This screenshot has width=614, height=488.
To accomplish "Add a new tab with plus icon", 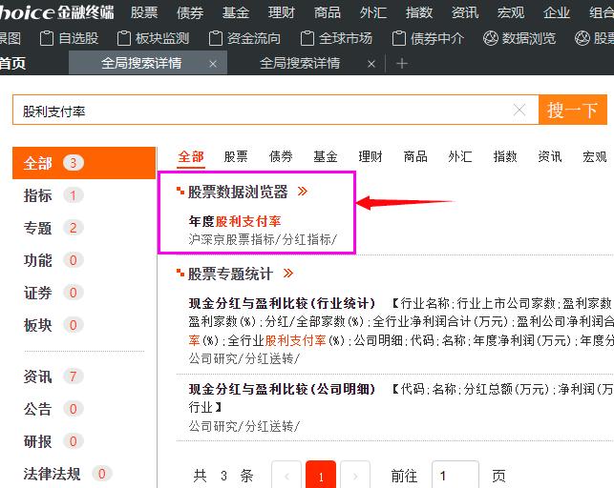I will click(x=402, y=63).
